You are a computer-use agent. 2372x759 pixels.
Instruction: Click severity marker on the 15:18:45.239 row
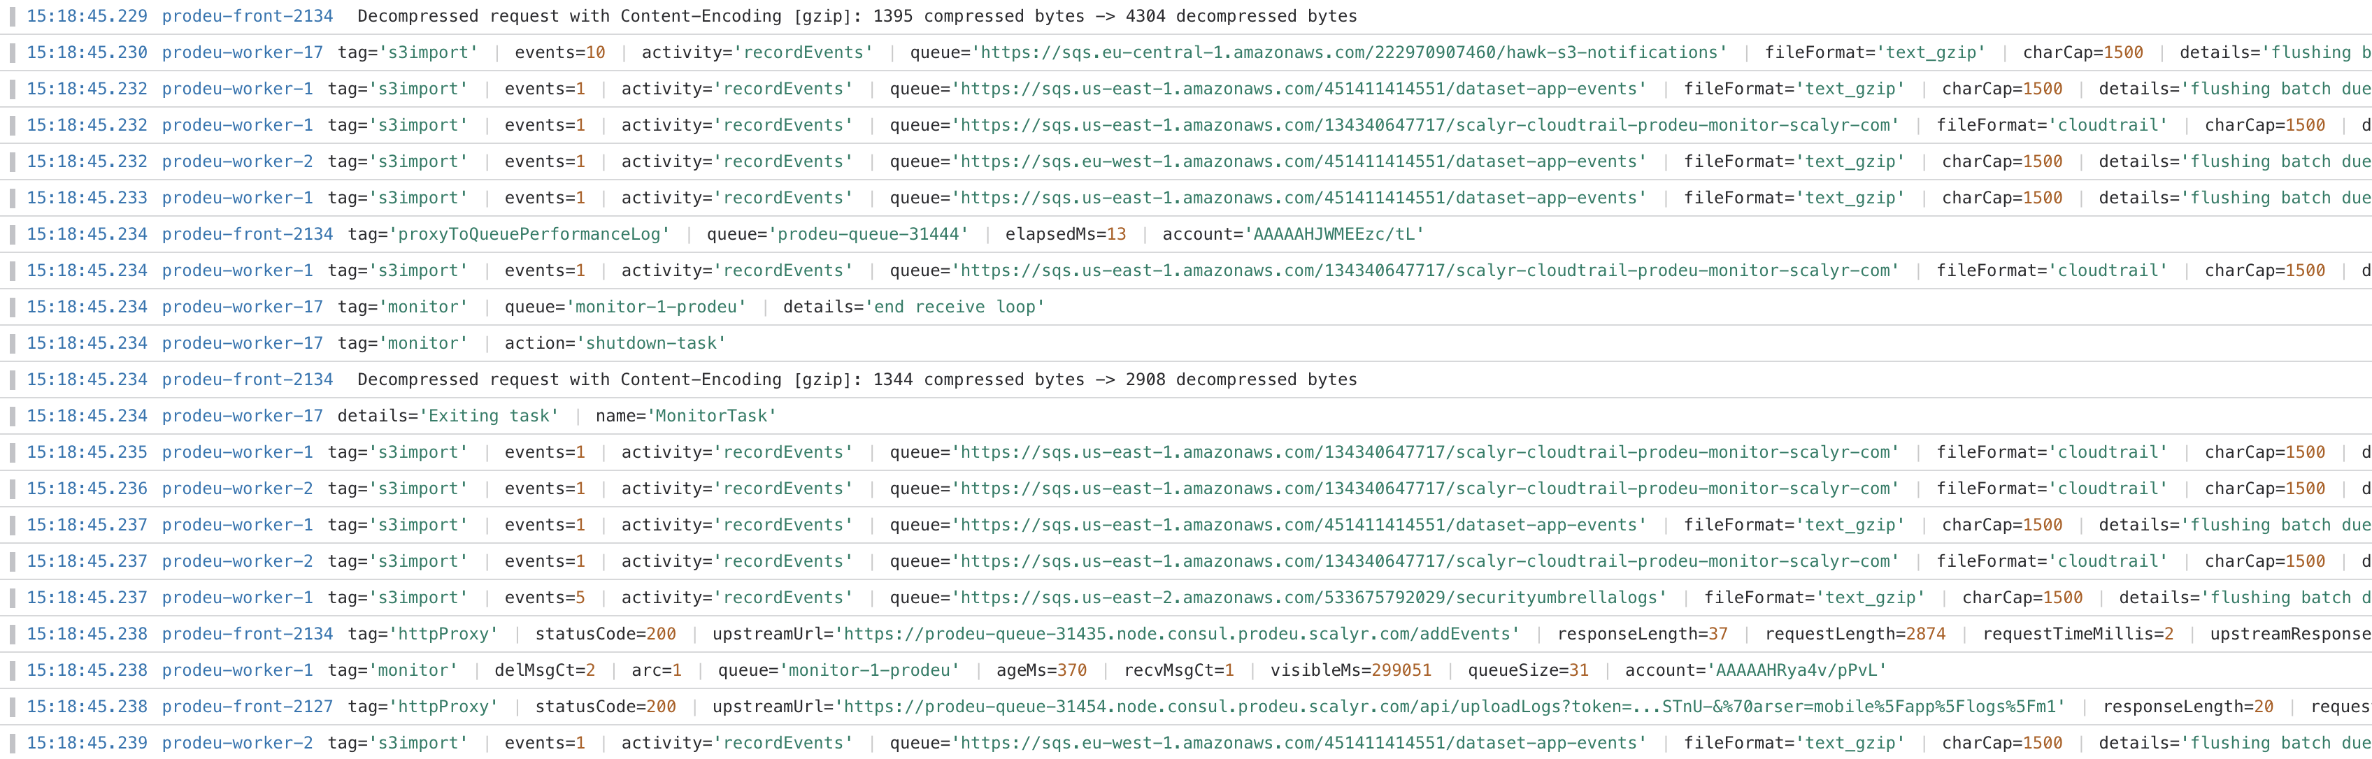click(12, 742)
